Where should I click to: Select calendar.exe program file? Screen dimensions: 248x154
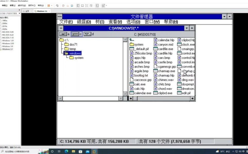pos(140,93)
